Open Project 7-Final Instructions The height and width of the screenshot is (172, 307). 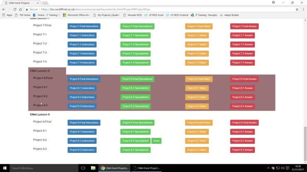(84, 26)
